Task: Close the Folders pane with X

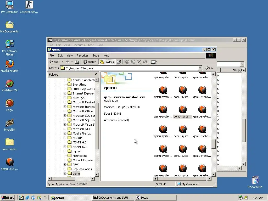Action: pyautogui.click(x=96, y=74)
